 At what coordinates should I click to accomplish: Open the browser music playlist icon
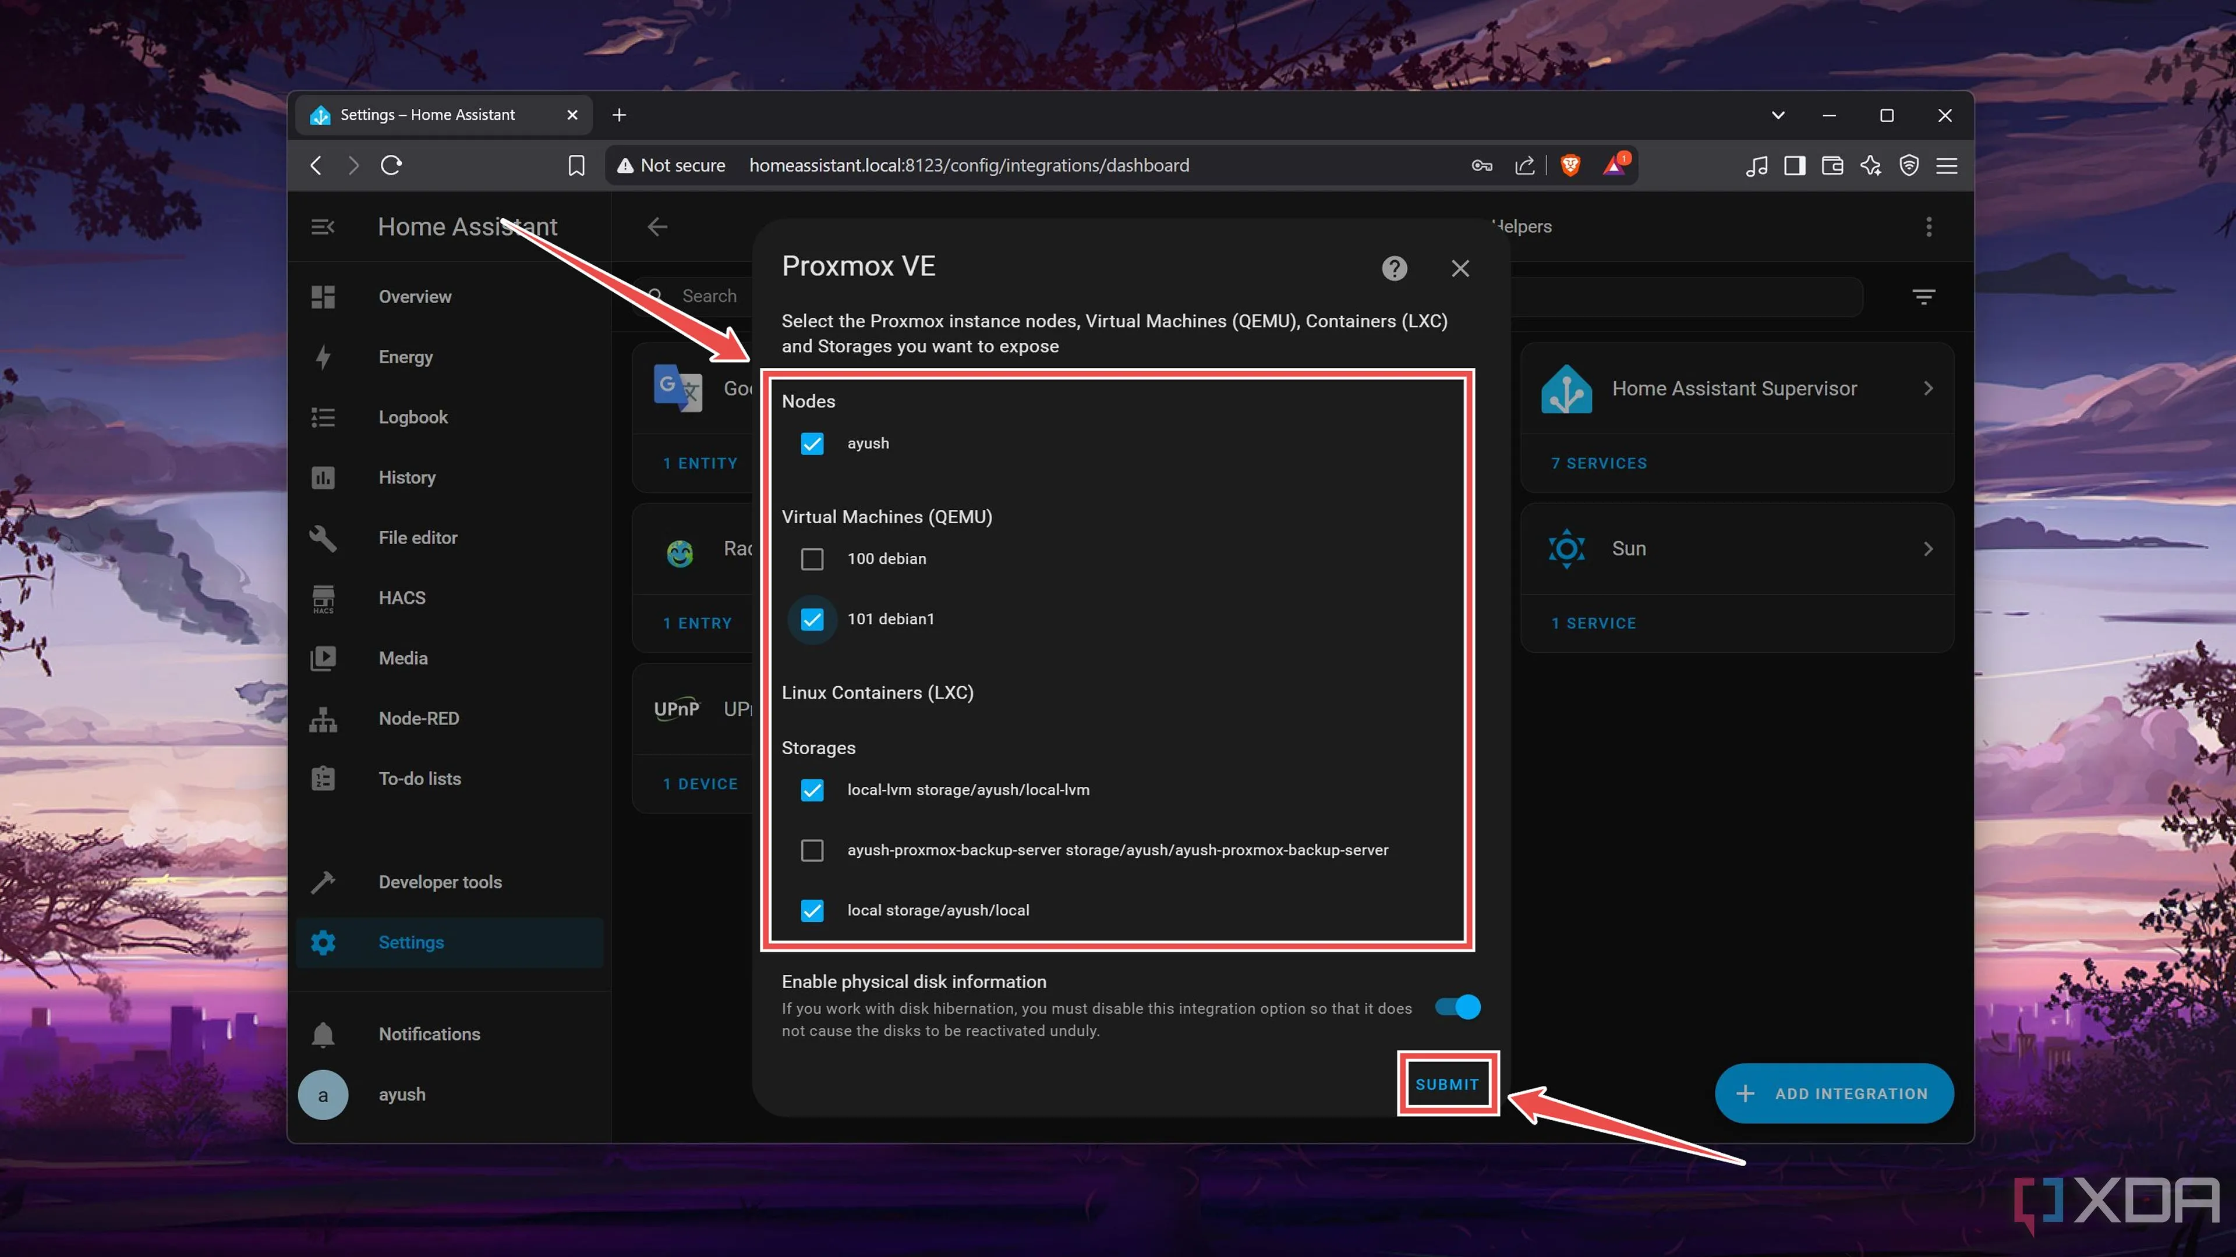tap(1756, 165)
